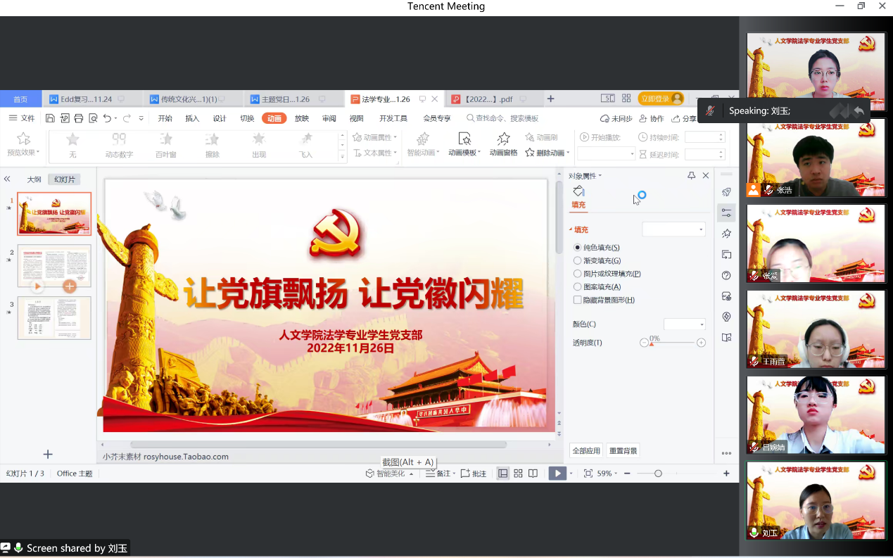This screenshot has width=893, height=558.
Task: Open the 插入 ribbon tab
Action: click(192, 118)
